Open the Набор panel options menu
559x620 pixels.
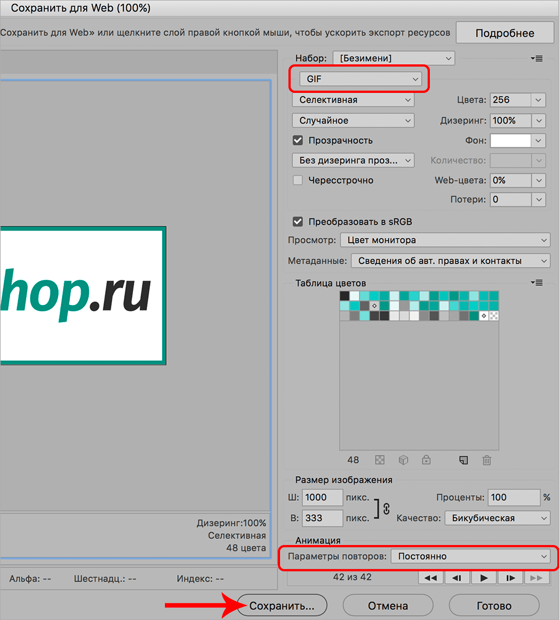click(537, 58)
